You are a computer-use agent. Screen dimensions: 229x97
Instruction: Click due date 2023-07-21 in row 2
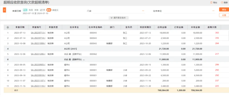tap(145, 38)
